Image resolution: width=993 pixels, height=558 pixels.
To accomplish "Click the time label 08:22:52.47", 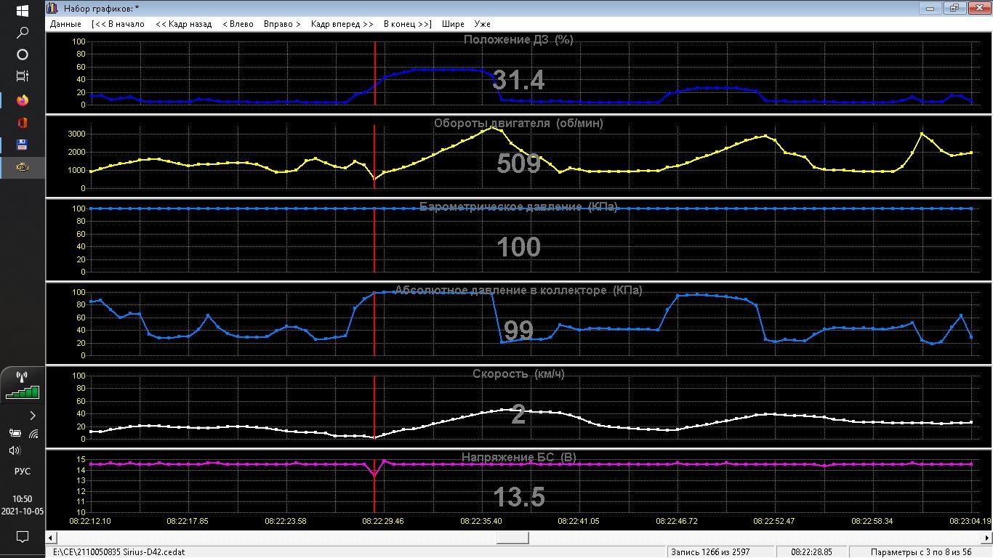I will (x=773, y=521).
